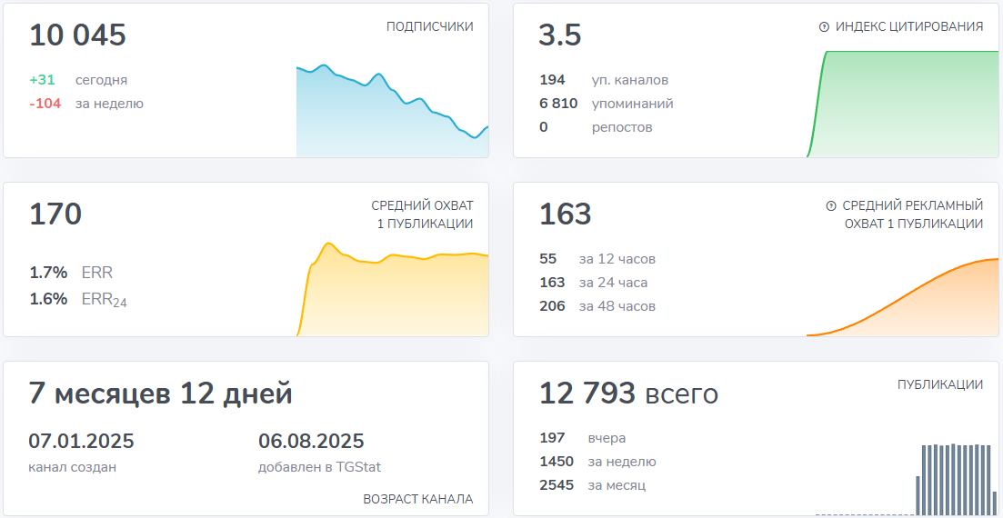Click the subscriber count 10 045
The image size is (1003, 518).
(78, 35)
